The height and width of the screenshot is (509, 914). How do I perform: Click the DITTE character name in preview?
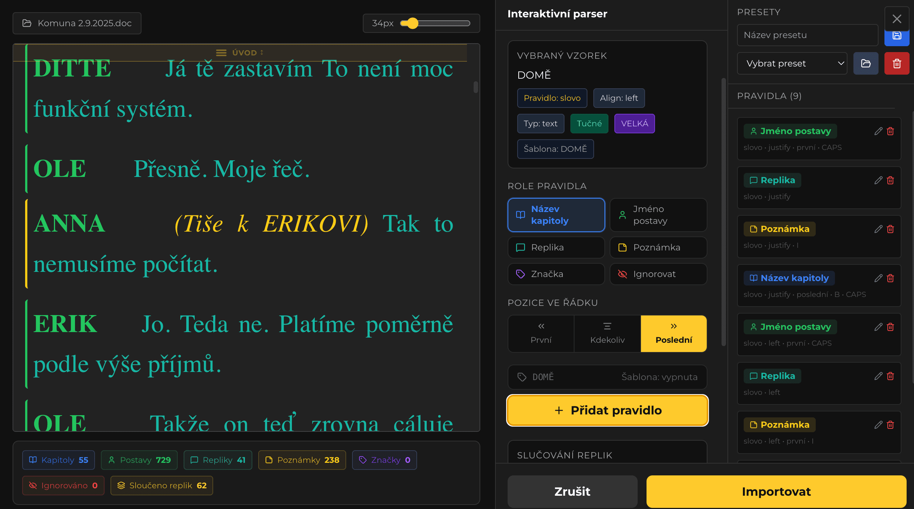72,68
